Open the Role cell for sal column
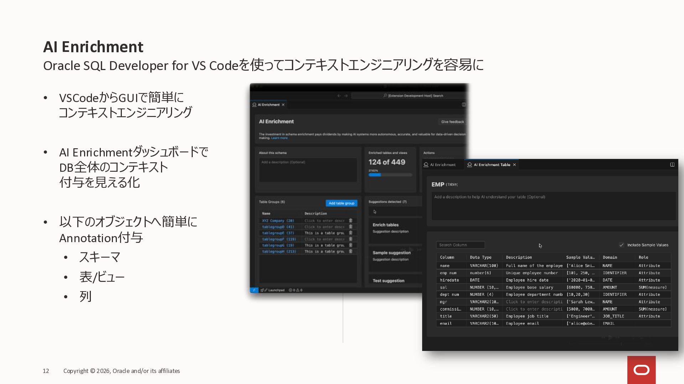Image resolution: width=684 pixels, height=384 pixels. coord(652,287)
